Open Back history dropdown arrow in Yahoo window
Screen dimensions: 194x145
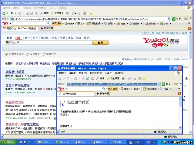point(15,13)
